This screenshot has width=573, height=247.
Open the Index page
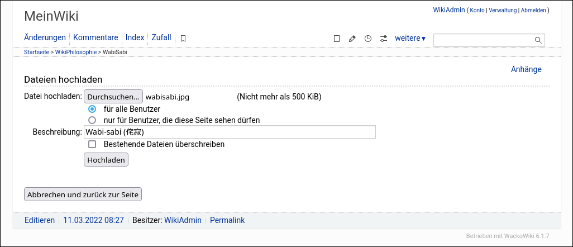click(x=135, y=37)
